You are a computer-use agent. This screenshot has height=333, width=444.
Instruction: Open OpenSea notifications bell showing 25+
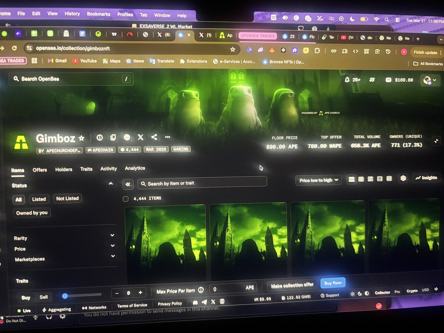point(352,80)
